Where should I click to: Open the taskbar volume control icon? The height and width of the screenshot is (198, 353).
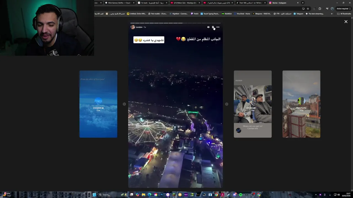[x=338, y=195]
